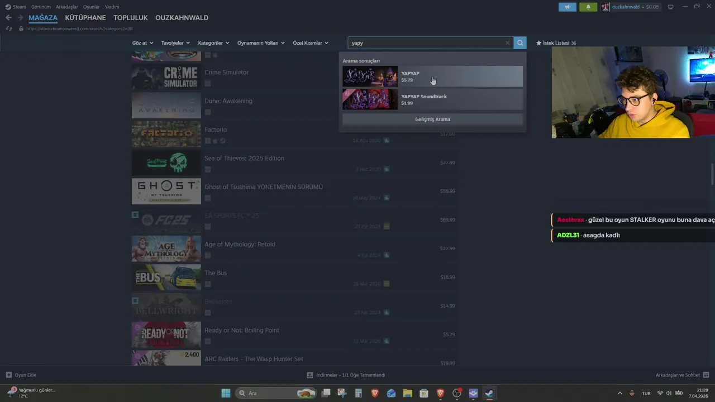Open Microsoft Store on the taskbar
Viewport: 715px width, 402px height.
(424, 393)
